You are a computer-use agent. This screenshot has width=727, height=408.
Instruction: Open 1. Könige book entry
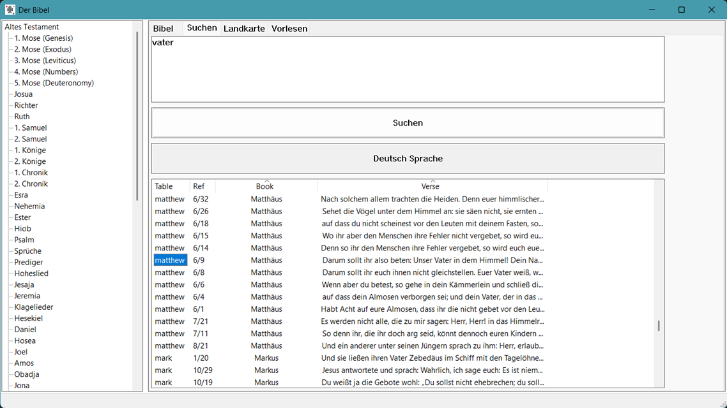(29, 150)
